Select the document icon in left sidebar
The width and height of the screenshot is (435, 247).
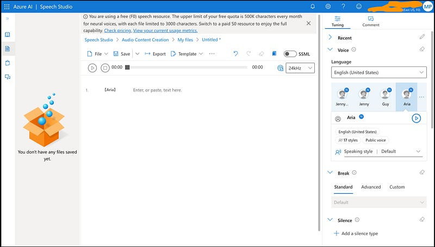8,49
